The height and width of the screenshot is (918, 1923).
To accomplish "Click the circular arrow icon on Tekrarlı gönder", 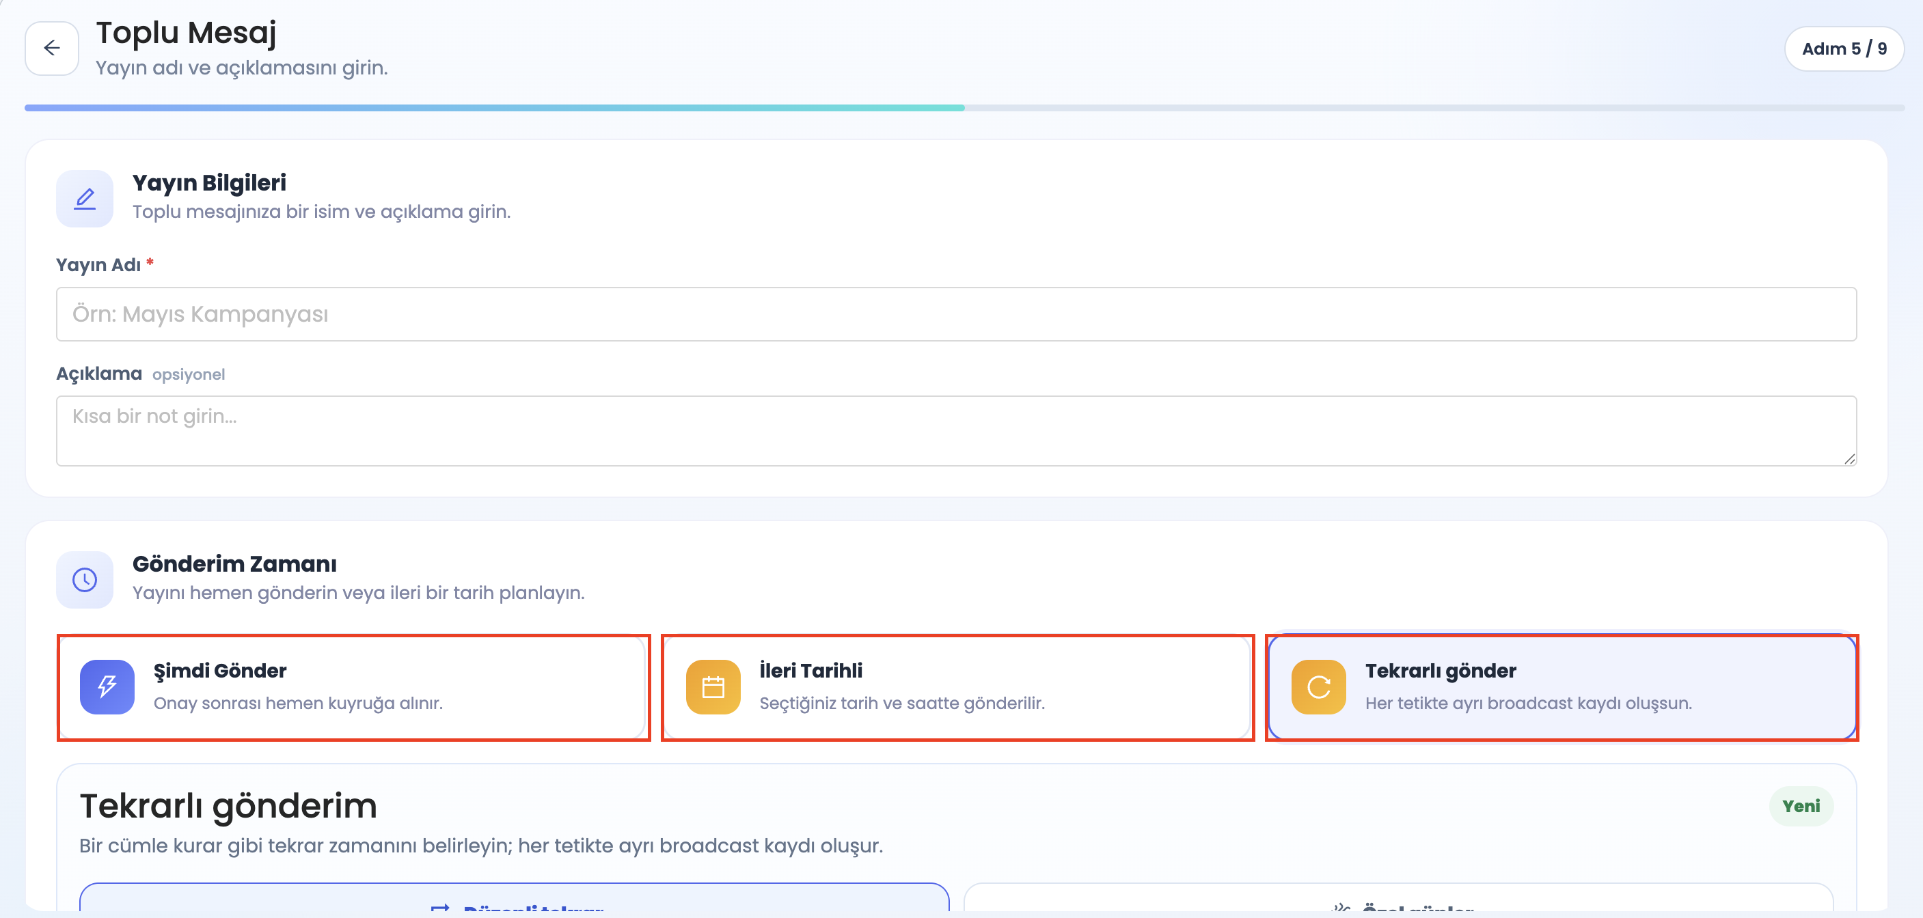I will pyautogui.click(x=1319, y=686).
